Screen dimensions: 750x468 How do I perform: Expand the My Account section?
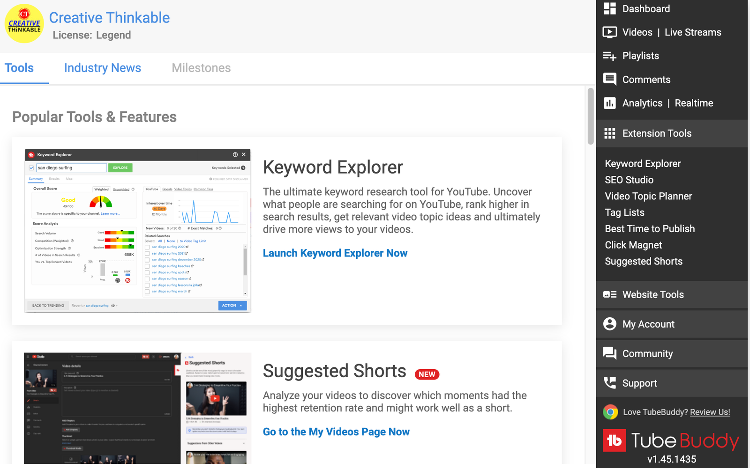click(672, 324)
